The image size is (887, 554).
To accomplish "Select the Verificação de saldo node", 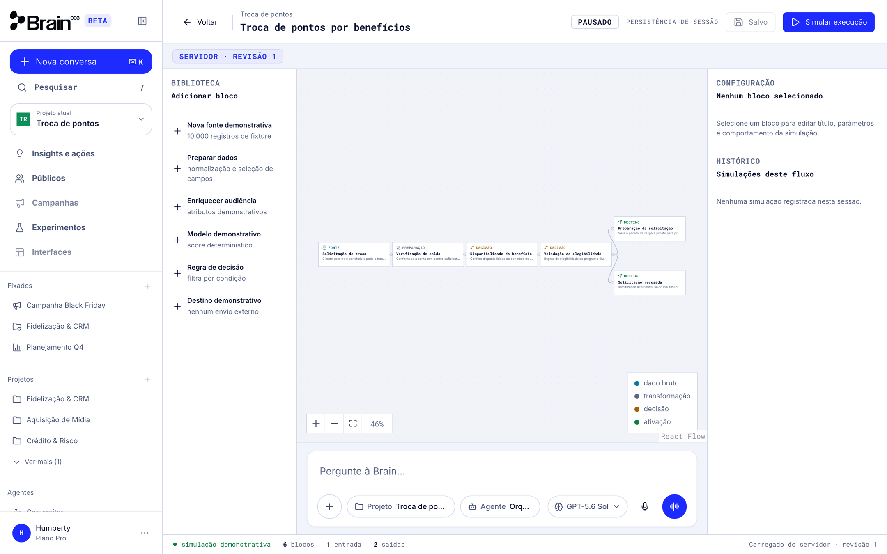I will click(428, 254).
